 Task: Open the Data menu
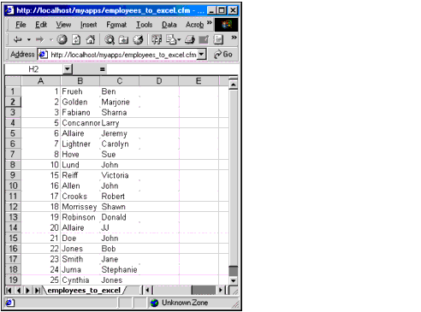click(169, 25)
